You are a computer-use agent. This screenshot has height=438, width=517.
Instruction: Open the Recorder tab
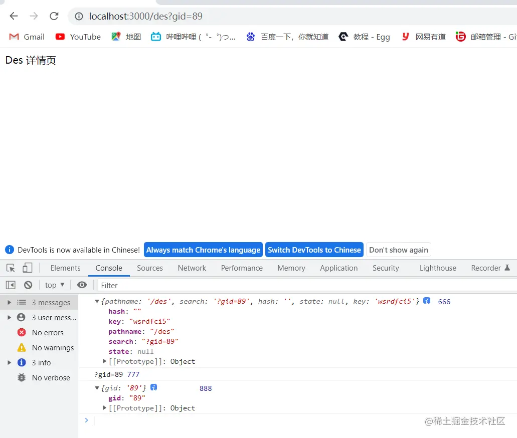click(x=486, y=268)
